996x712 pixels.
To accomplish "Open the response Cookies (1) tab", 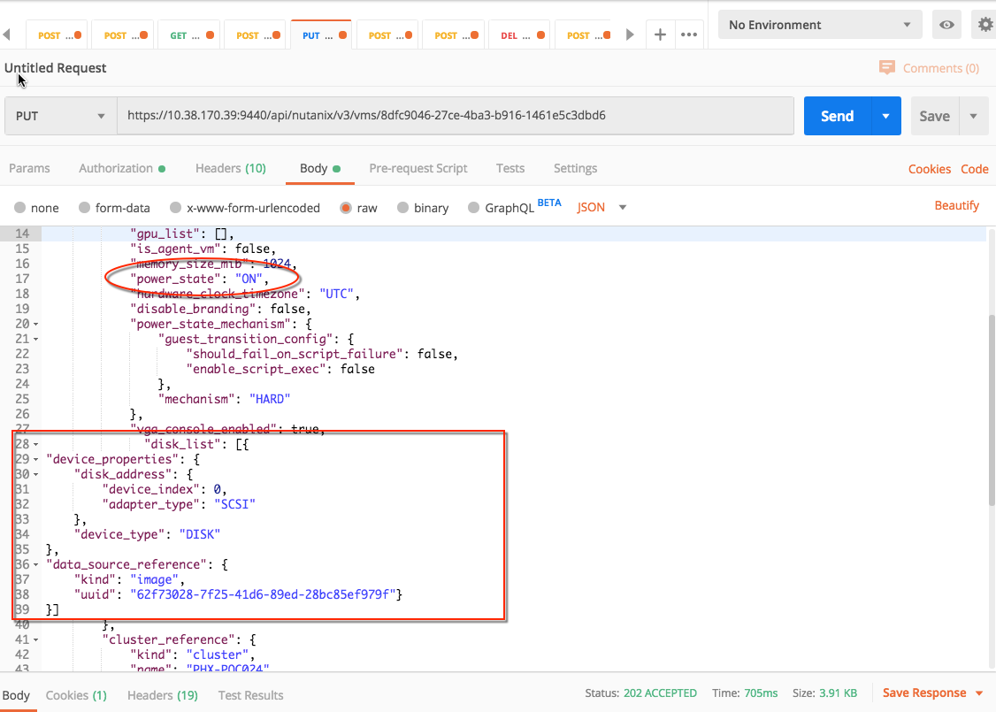I will click(76, 695).
